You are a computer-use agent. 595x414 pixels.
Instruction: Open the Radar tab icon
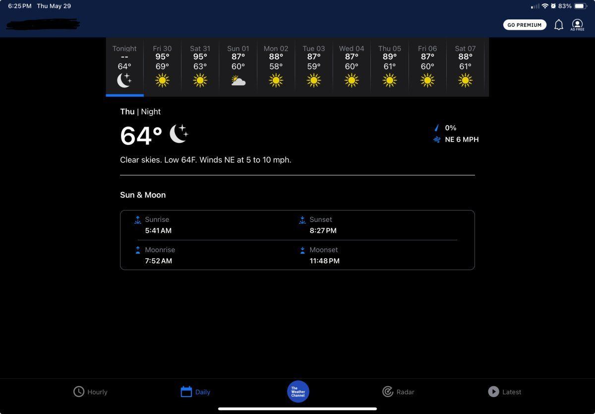coord(388,392)
